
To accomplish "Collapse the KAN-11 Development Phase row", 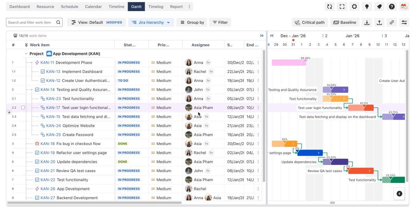I will 32,63.
